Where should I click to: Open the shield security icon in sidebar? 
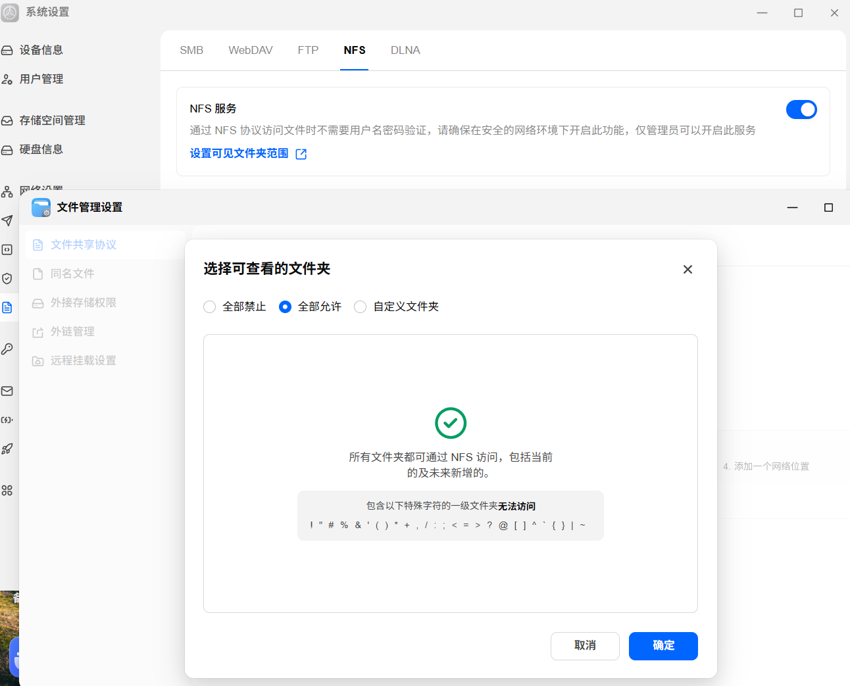pyautogui.click(x=7, y=278)
